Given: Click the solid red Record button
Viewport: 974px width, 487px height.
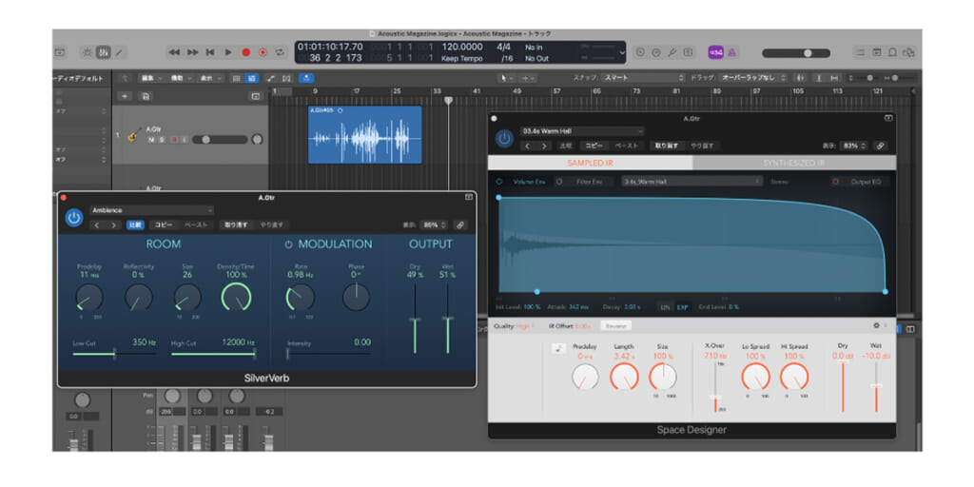Looking at the screenshot, I should [246, 53].
